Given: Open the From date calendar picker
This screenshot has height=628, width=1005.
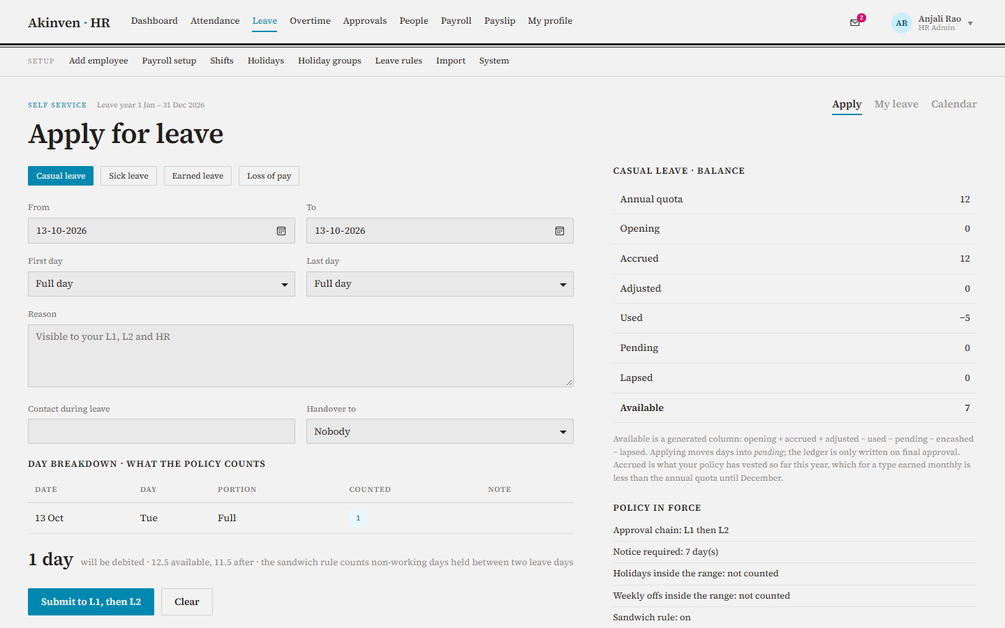Looking at the screenshot, I should [281, 231].
